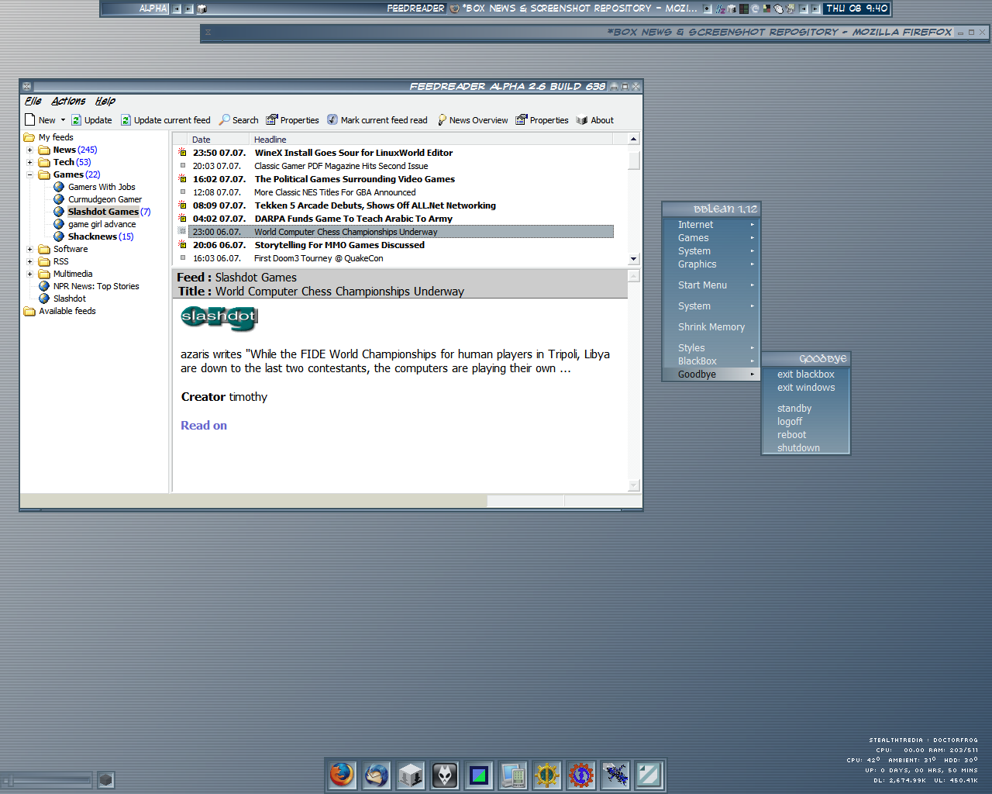992x794 pixels.
Task: Select the Shacknews feed
Action: pos(92,236)
